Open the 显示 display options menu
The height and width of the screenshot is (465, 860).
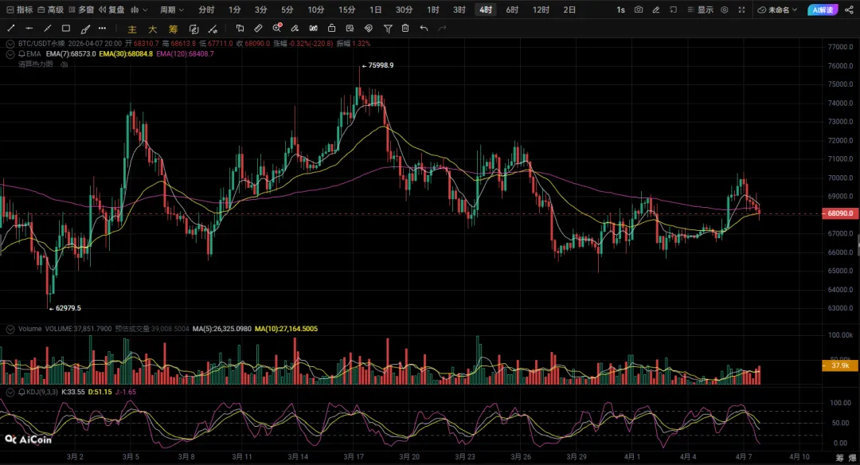click(x=701, y=10)
